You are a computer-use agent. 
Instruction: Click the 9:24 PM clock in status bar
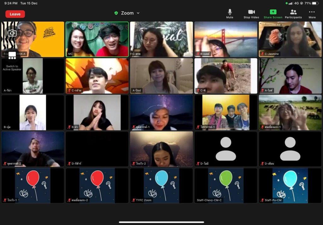[x=11, y=3]
